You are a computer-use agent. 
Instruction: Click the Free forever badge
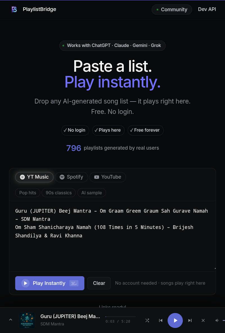145,130
